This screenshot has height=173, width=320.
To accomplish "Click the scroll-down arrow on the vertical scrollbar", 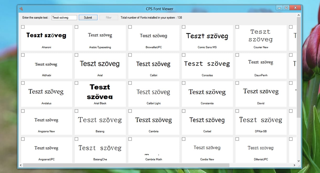I will coord(298,161).
